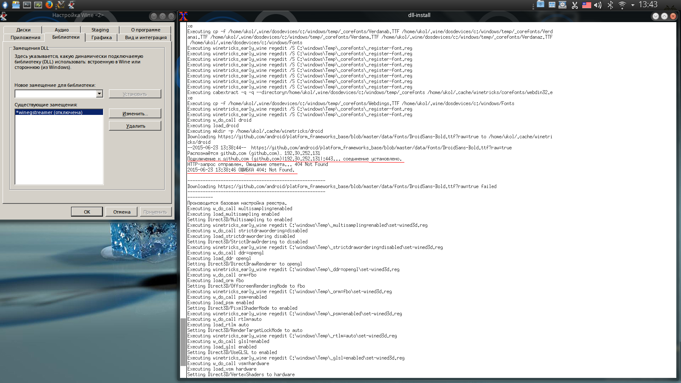681x383 pixels.
Task: Expand hidden system tray icons arrow
Action: [632, 5]
